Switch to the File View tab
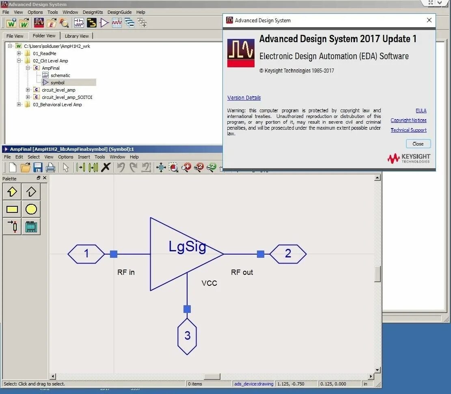This screenshot has height=394, width=451. pos(15,36)
